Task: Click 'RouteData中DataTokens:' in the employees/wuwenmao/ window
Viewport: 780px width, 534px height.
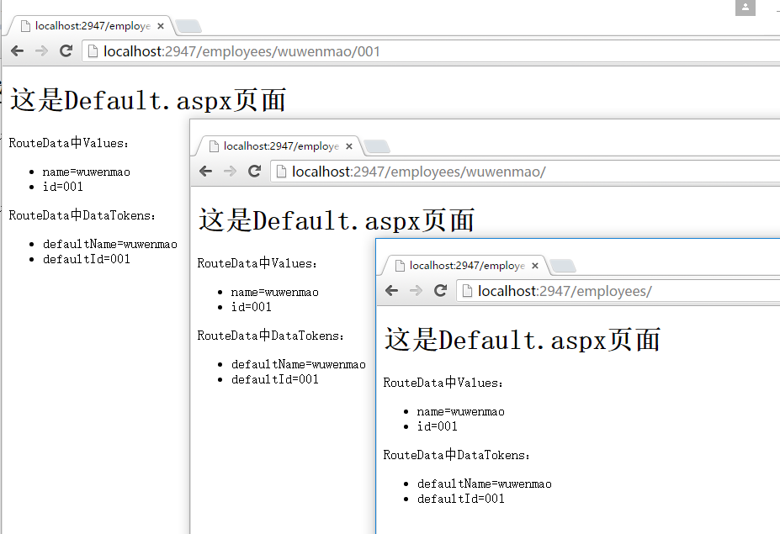Action: [x=271, y=336]
